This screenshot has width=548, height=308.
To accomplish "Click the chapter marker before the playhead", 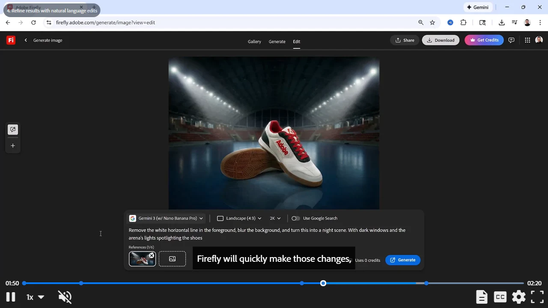I will [302, 283].
